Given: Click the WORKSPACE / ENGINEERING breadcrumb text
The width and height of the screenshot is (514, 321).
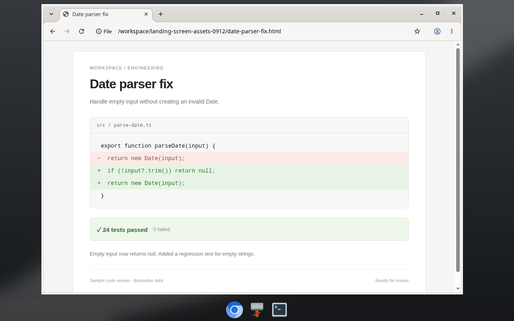Looking at the screenshot, I should tap(127, 68).
